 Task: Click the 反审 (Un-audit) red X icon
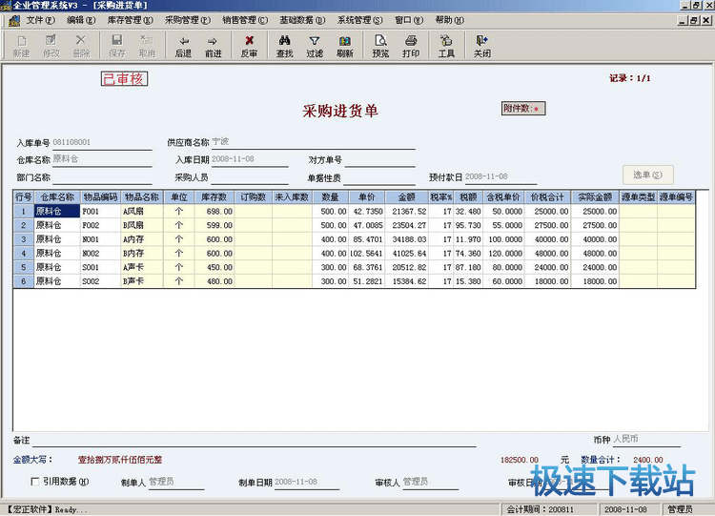249,46
